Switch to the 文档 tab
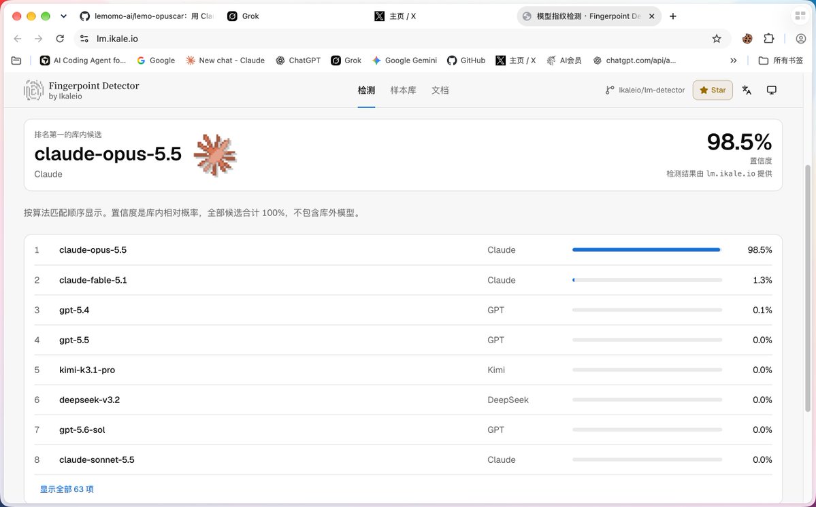The height and width of the screenshot is (507, 816). click(x=440, y=90)
